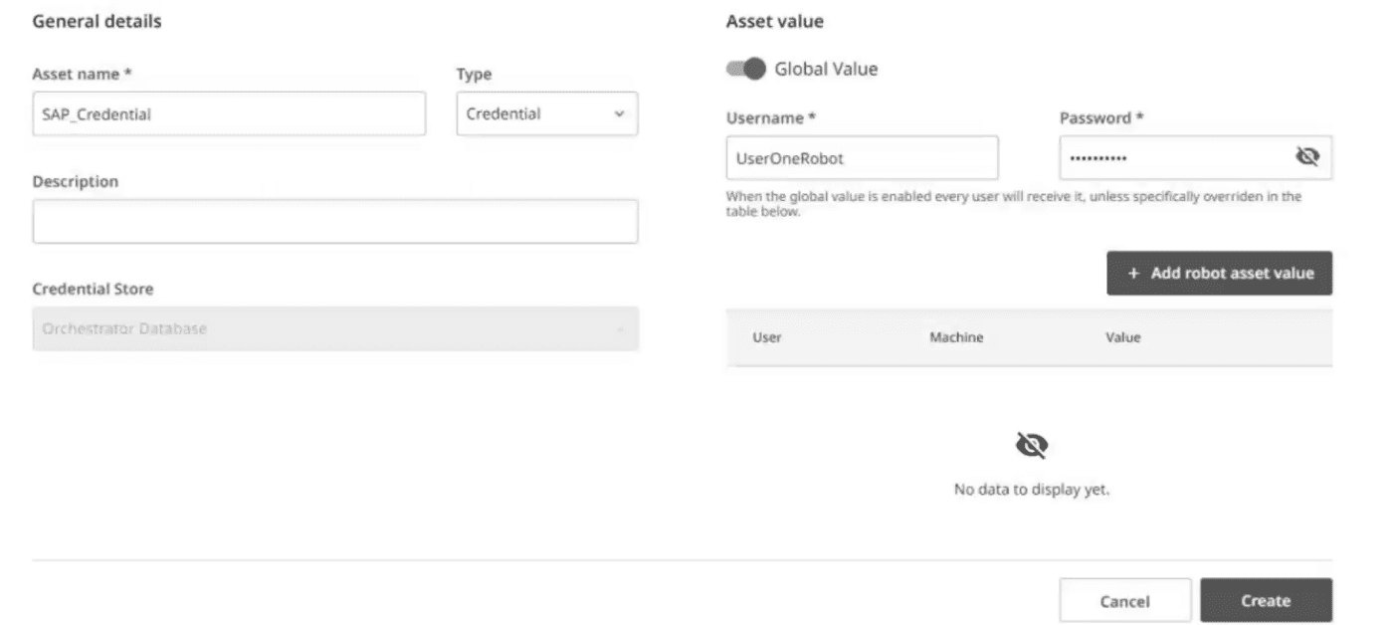Select the Value column header
Viewport: 1395px width, 625px height.
pos(1122,337)
